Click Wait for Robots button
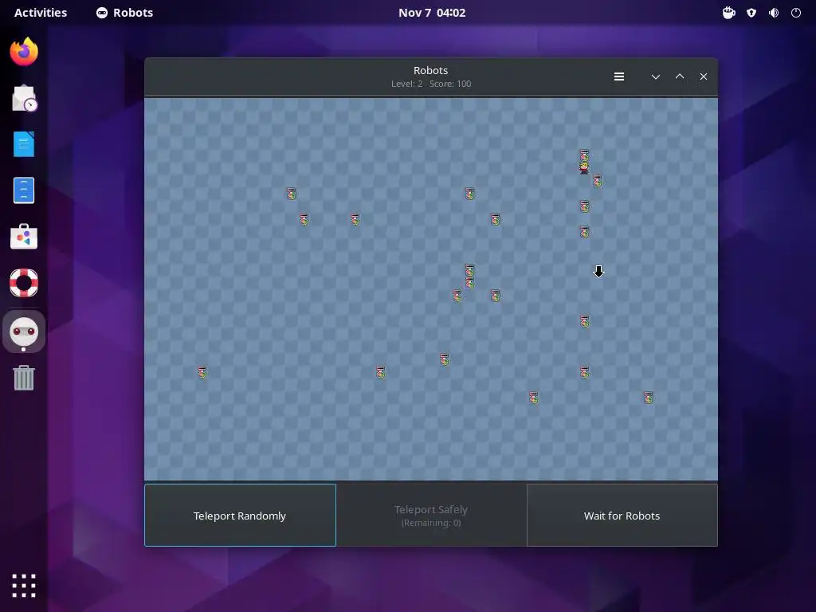Screen dimensions: 816x612 [622, 516]
